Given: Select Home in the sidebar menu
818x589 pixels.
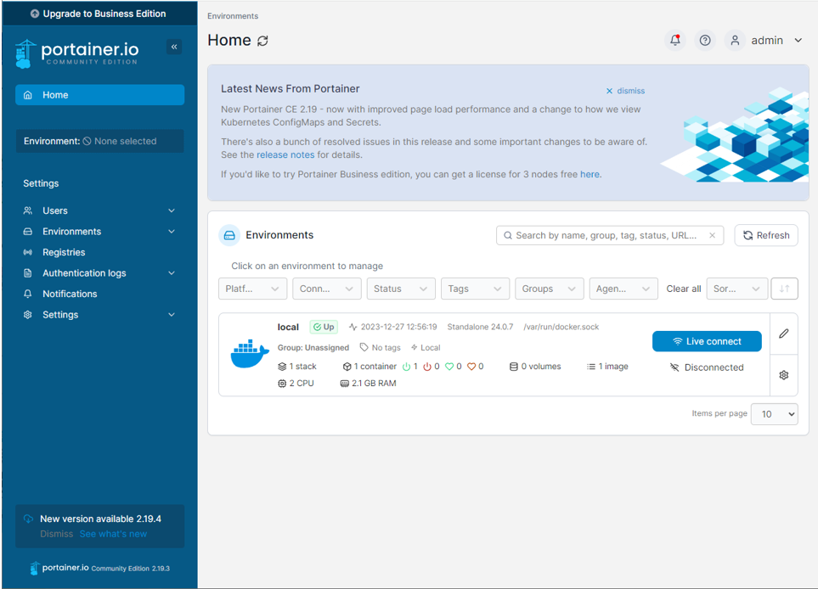Looking at the screenshot, I should (99, 95).
